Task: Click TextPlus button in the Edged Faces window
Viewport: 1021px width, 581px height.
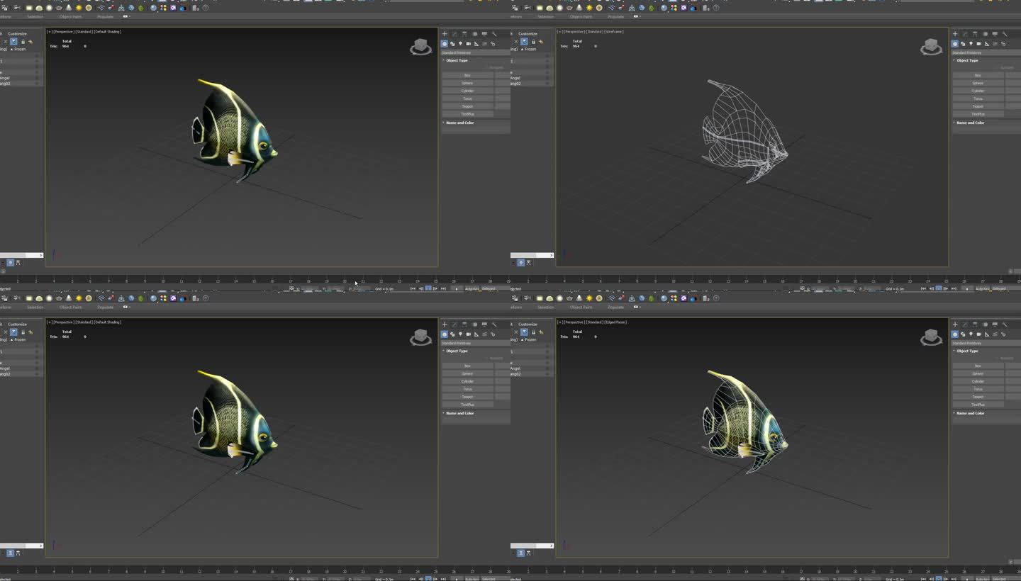Action: point(978,405)
